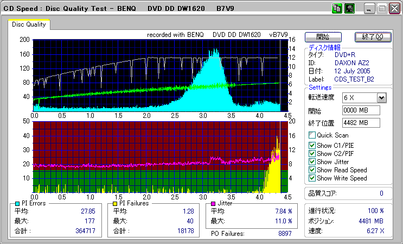Click the copy to clipboard icon
This screenshot has width=403, height=244.
point(337,9)
